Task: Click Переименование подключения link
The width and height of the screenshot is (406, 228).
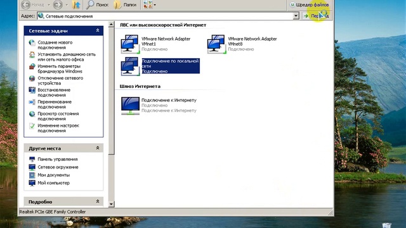Action: tap(55, 104)
